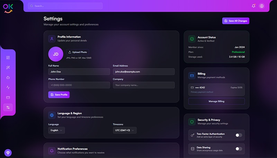
Task: Click the storage value 2.4 GB / 10 GB
Action: [237, 57]
